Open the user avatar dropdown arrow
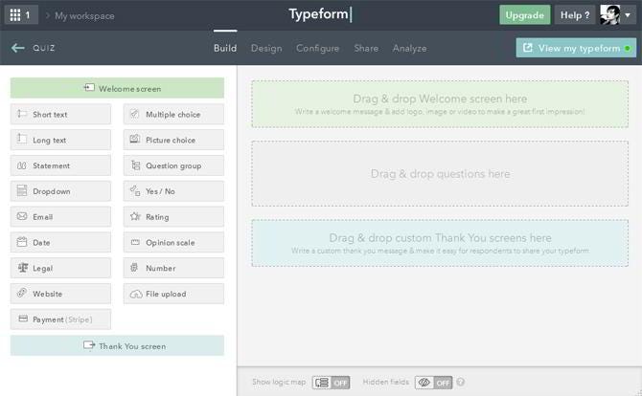Image resolution: width=642 pixels, height=396 pixels. pyautogui.click(x=628, y=15)
